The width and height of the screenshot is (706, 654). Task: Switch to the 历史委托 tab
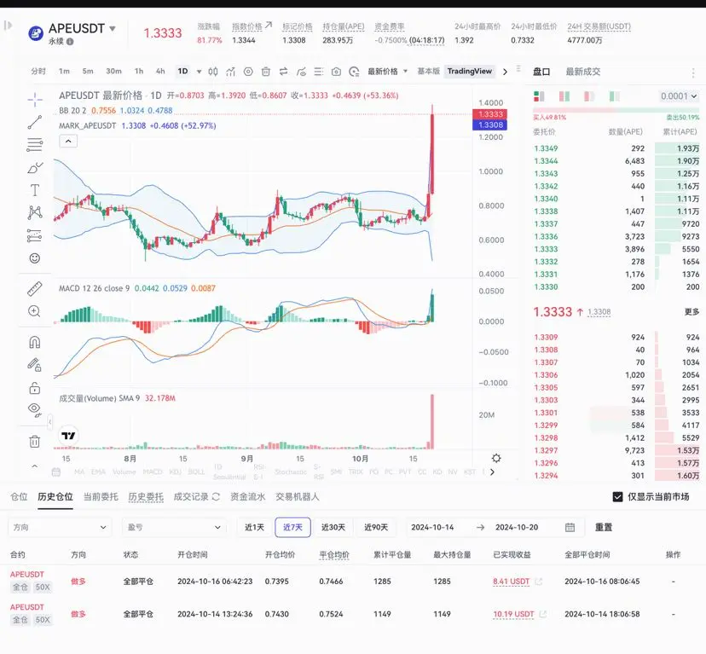(146, 497)
